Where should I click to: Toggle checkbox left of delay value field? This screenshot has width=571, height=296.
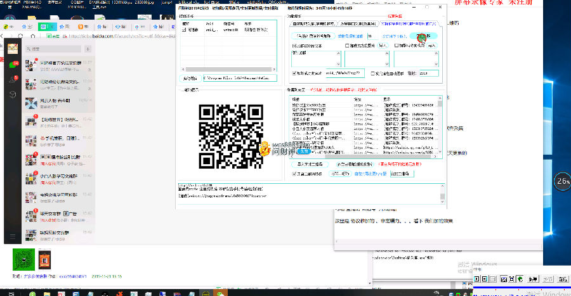[x=372, y=73]
